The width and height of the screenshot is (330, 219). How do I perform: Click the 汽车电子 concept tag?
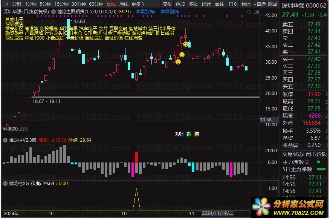pos(88,29)
